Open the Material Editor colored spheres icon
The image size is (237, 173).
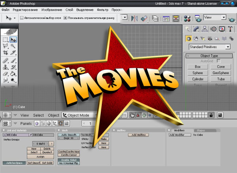tap(187, 19)
